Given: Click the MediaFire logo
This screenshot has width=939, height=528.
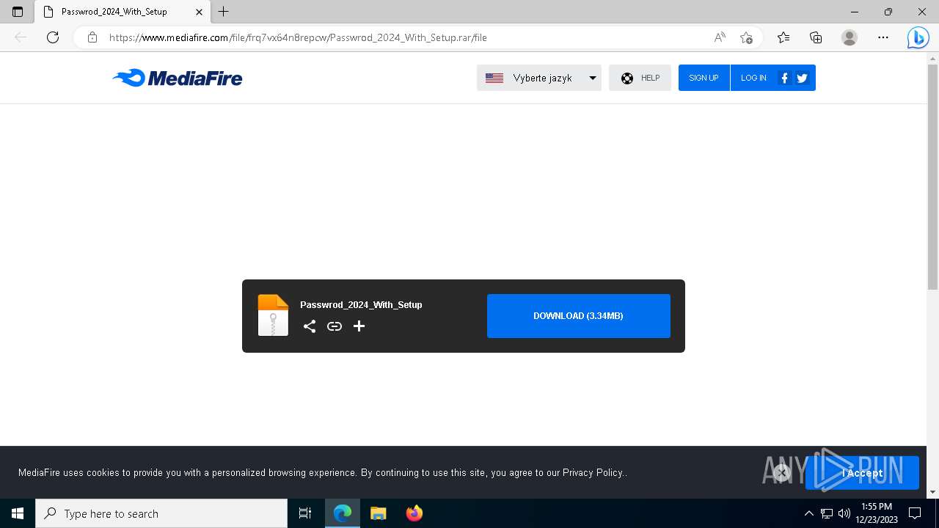Looking at the screenshot, I should [x=177, y=78].
